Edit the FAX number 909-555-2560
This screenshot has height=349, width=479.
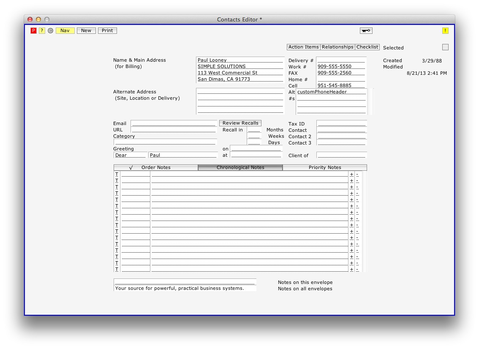tap(341, 73)
